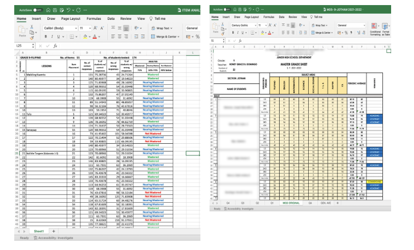414x250 pixels.
Task: Click Accessibility: Investigate in ITEM ANALYSIS status bar
Action: pos(53,238)
